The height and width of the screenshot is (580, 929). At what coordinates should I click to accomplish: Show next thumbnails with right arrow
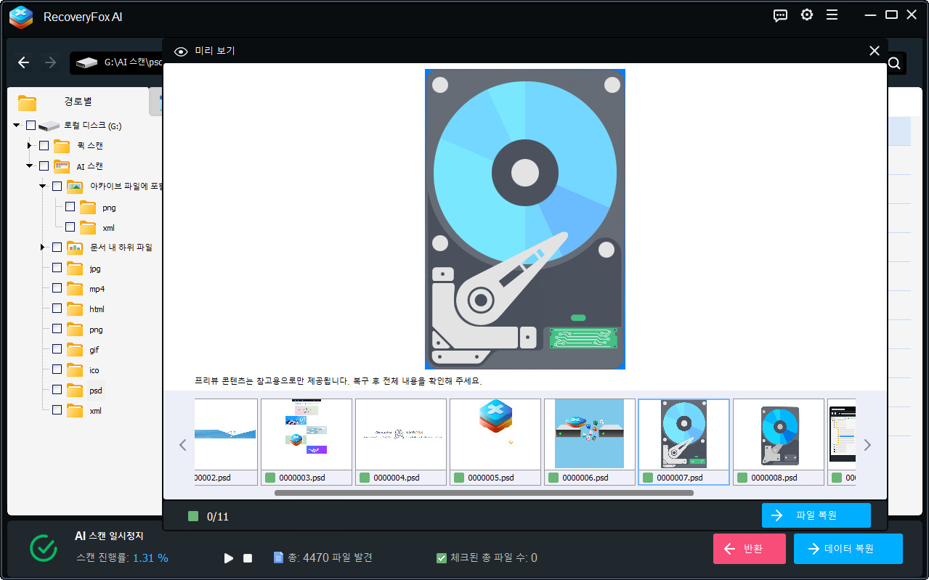coord(867,445)
